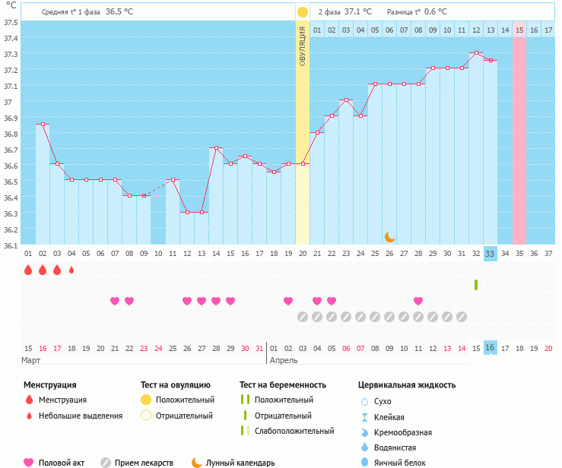Click the 37.3 temperature point on day 32
The height and width of the screenshot is (468, 562).
click(x=476, y=53)
